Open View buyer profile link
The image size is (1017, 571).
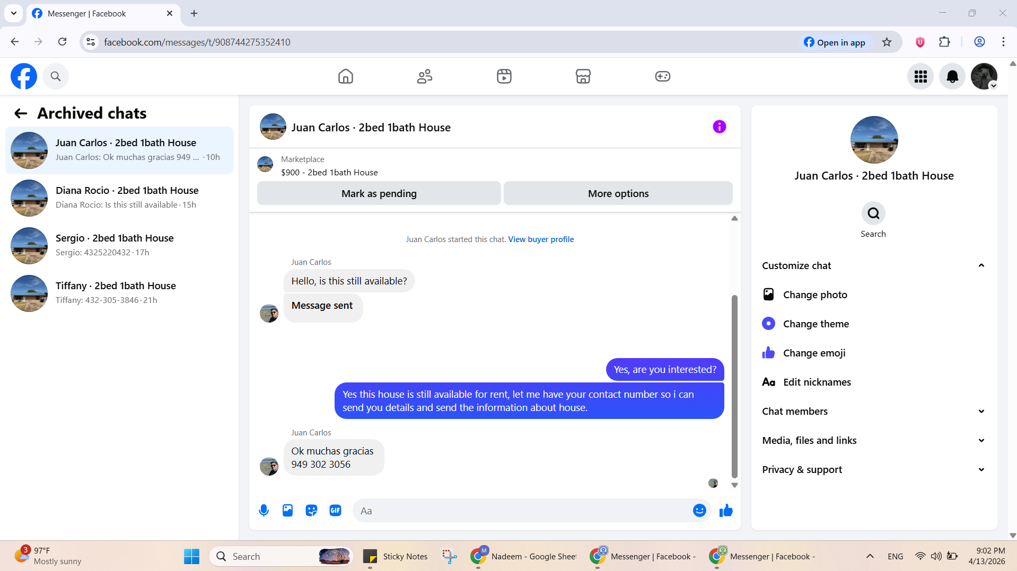coord(541,239)
